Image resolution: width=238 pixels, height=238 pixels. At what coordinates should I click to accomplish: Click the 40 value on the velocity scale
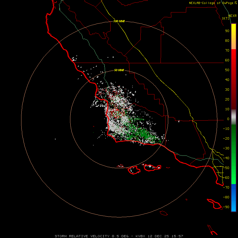[227, 80]
